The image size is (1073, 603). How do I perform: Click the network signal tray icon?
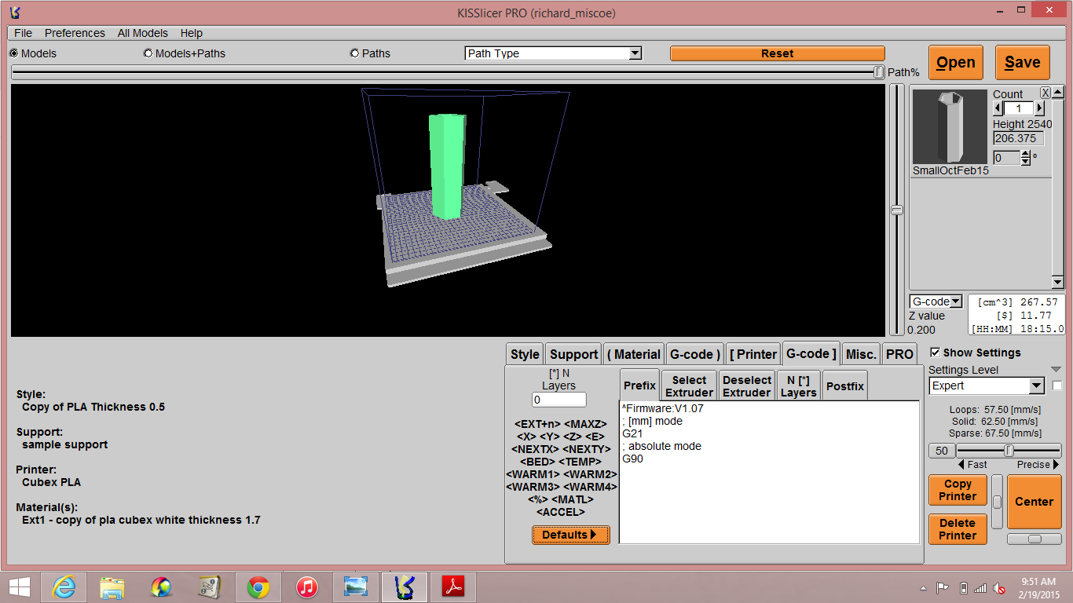pos(980,588)
